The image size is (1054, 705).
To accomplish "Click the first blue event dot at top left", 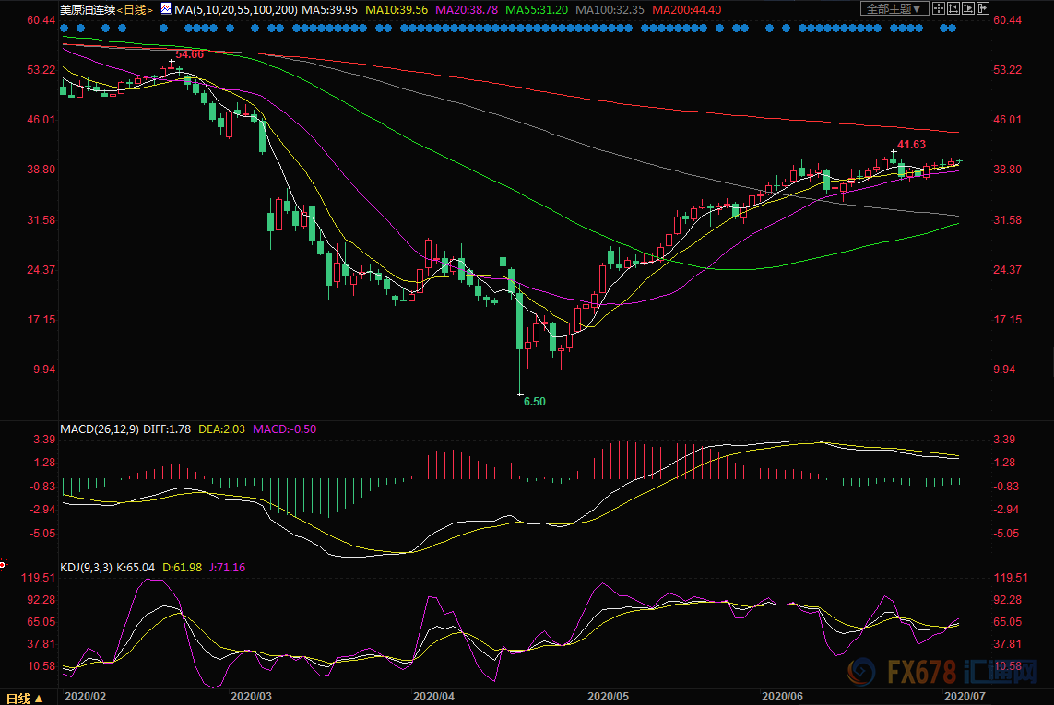I will point(64,28).
